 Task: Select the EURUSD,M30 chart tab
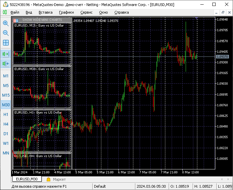pos(27,179)
